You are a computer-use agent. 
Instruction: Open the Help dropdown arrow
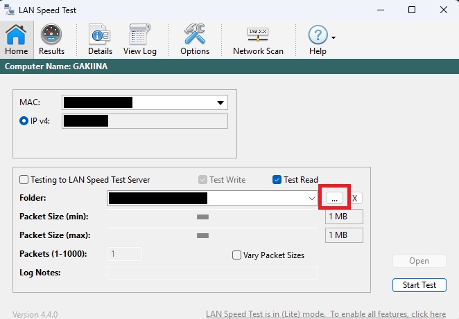[x=334, y=37]
